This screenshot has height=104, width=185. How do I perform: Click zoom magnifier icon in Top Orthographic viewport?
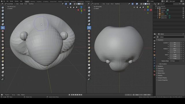tap(143, 7)
